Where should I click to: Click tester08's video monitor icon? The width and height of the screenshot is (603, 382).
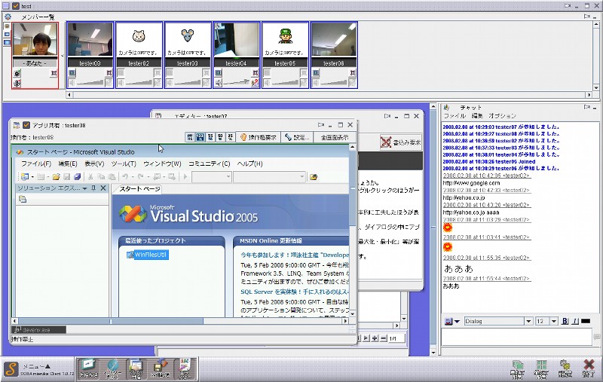[72, 72]
